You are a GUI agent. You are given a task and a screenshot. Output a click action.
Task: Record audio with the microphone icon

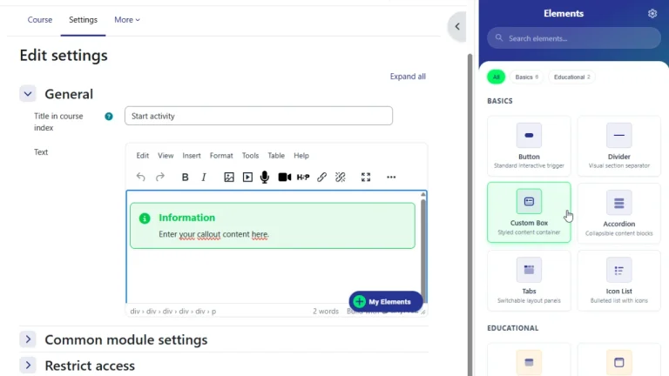[265, 177]
